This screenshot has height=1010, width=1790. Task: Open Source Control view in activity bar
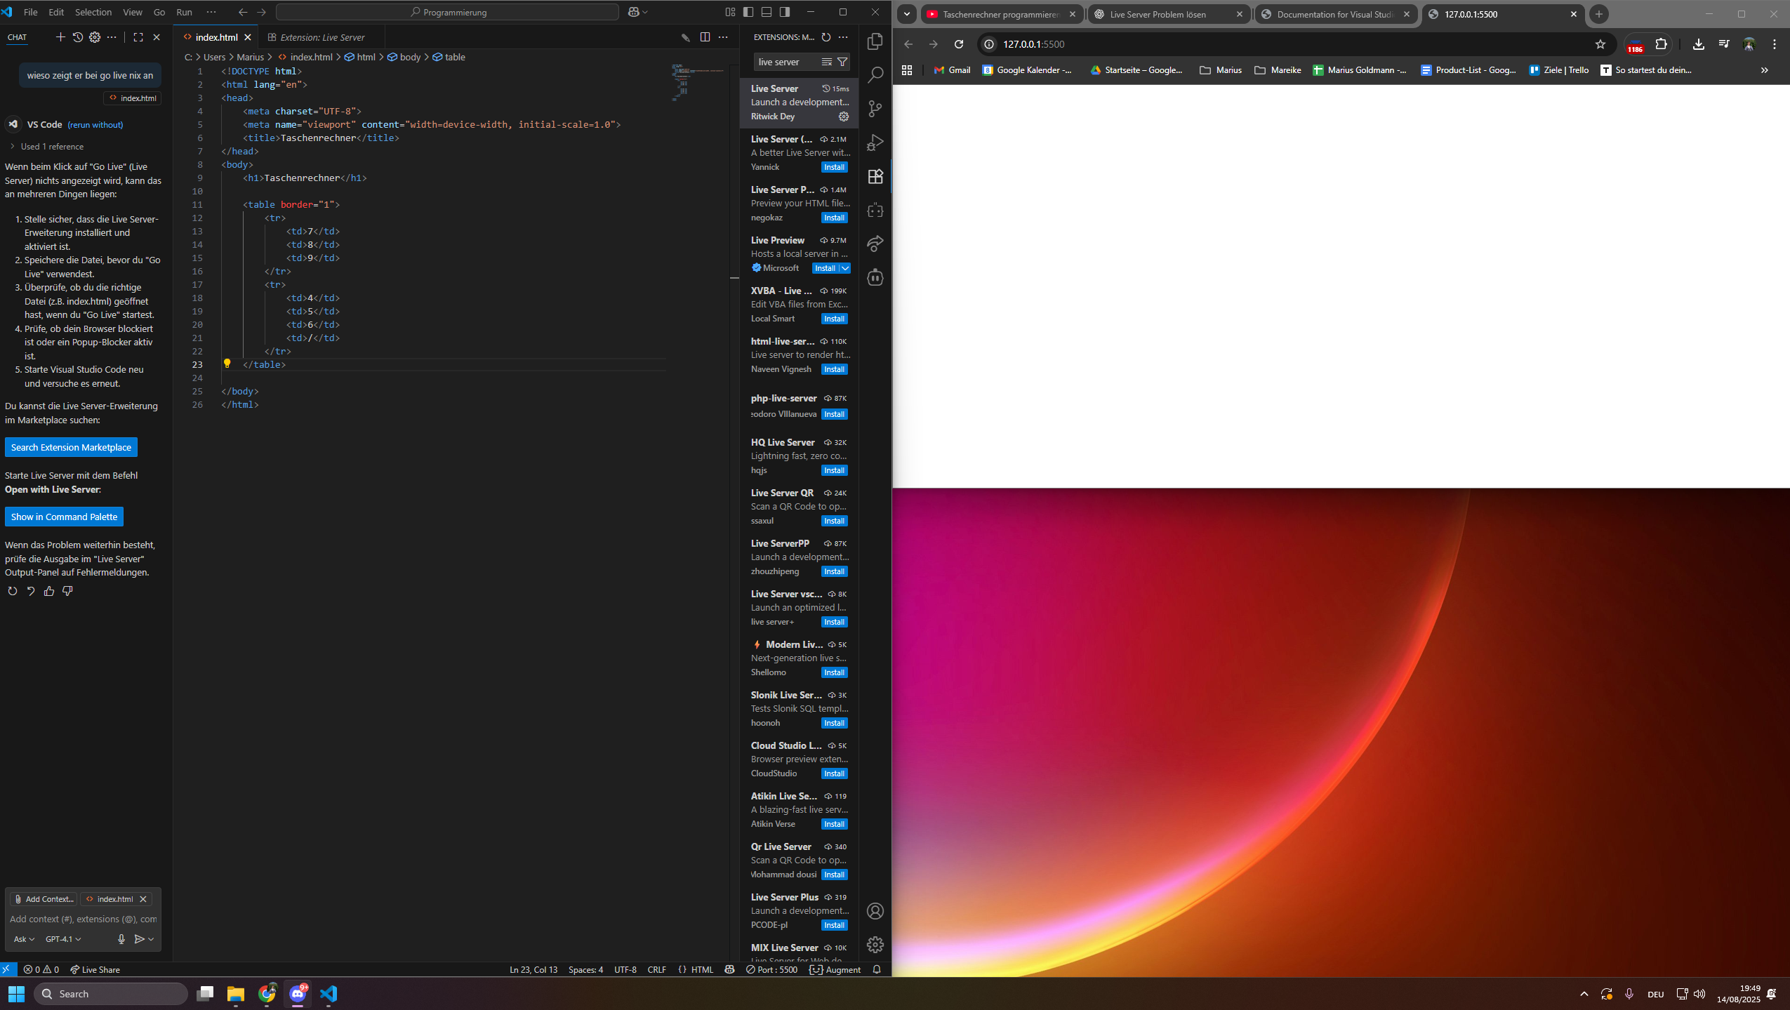point(875,109)
